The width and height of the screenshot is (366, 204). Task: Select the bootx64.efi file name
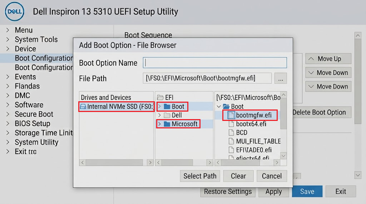click(x=251, y=124)
